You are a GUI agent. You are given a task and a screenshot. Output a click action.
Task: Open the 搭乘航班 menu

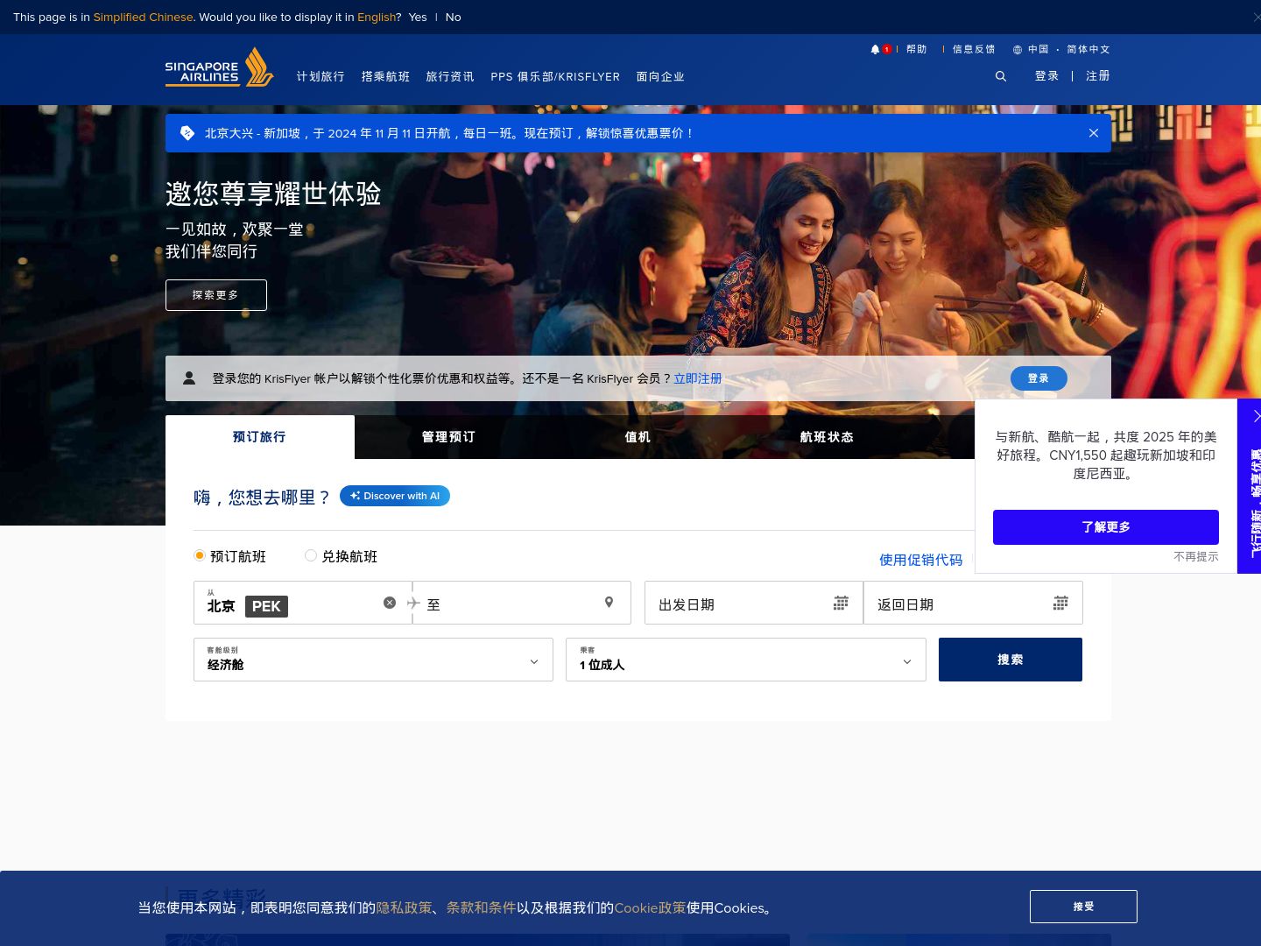pyautogui.click(x=385, y=77)
